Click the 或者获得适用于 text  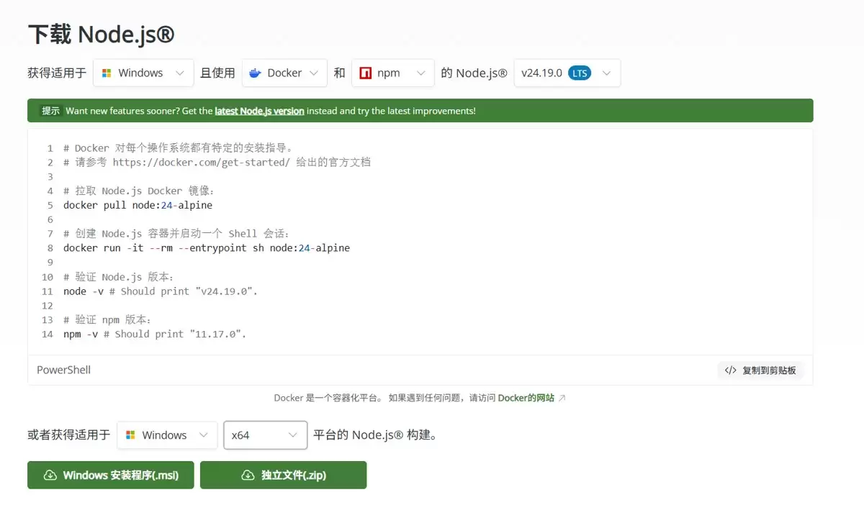pyautogui.click(x=69, y=435)
